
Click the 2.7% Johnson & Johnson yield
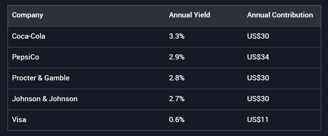[177, 99]
